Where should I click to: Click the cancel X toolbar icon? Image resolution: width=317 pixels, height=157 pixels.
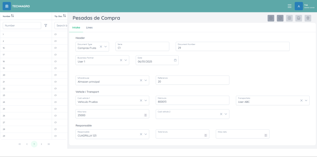[x=289, y=18]
